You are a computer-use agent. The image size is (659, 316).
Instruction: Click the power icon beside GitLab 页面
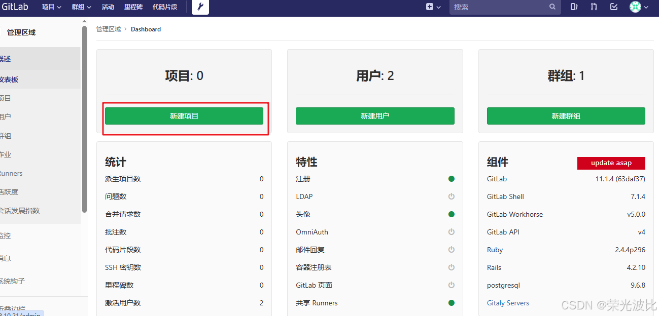(452, 285)
